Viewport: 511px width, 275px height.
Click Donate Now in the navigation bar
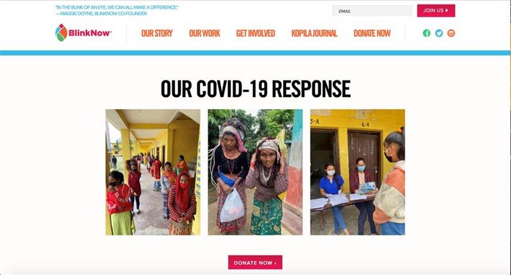pyautogui.click(x=372, y=33)
